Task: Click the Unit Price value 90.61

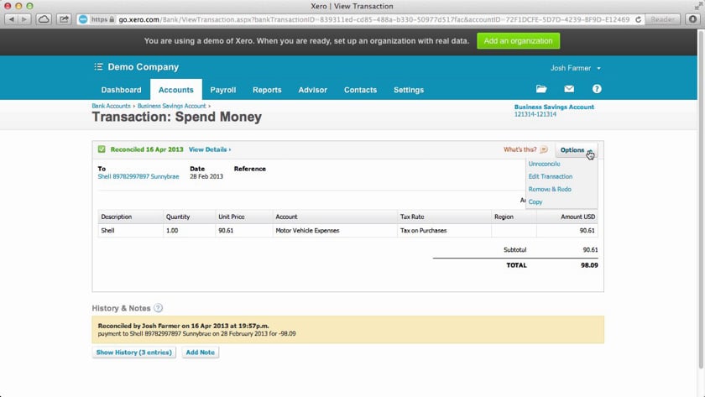Action: click(226, 231)
